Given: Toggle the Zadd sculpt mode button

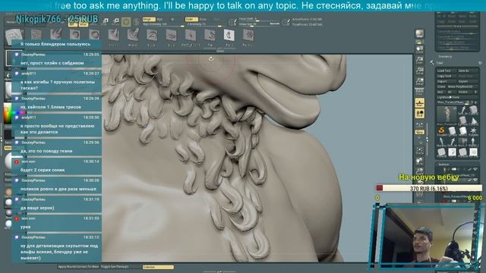Looking at the screenshot, I should (x=191, y=19).
